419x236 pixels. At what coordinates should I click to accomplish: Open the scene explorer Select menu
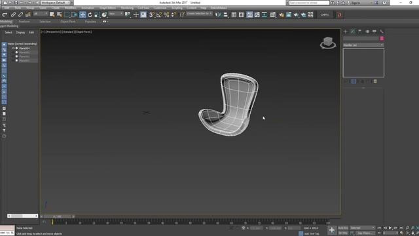click(9, 32)
